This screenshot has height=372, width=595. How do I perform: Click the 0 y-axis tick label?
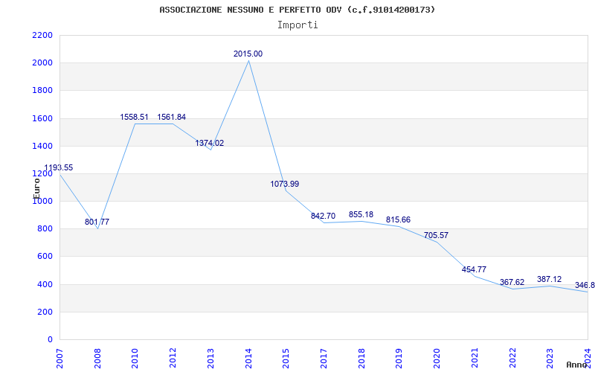pyautogui.click(x=50, y=340)
